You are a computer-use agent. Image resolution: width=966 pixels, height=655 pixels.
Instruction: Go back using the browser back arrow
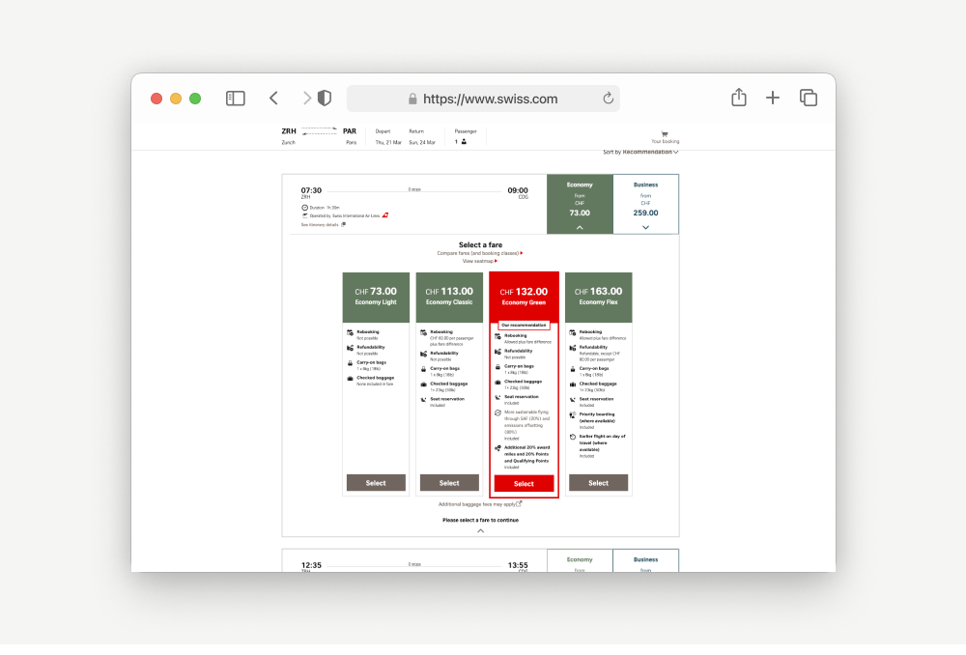[x=273, y=98]
